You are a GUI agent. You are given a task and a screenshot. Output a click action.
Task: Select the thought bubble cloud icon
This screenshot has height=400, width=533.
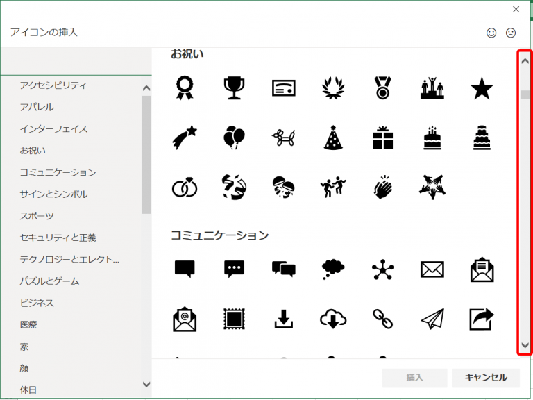[x=333, y=269]
